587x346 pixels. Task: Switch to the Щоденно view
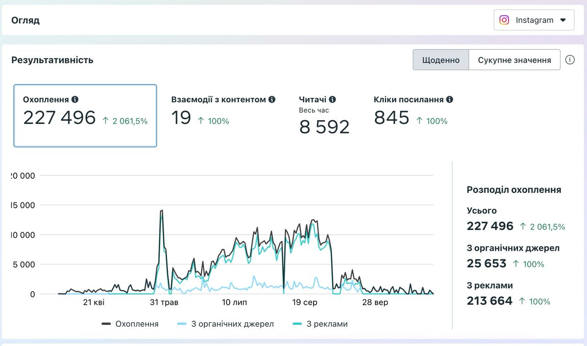441,60
